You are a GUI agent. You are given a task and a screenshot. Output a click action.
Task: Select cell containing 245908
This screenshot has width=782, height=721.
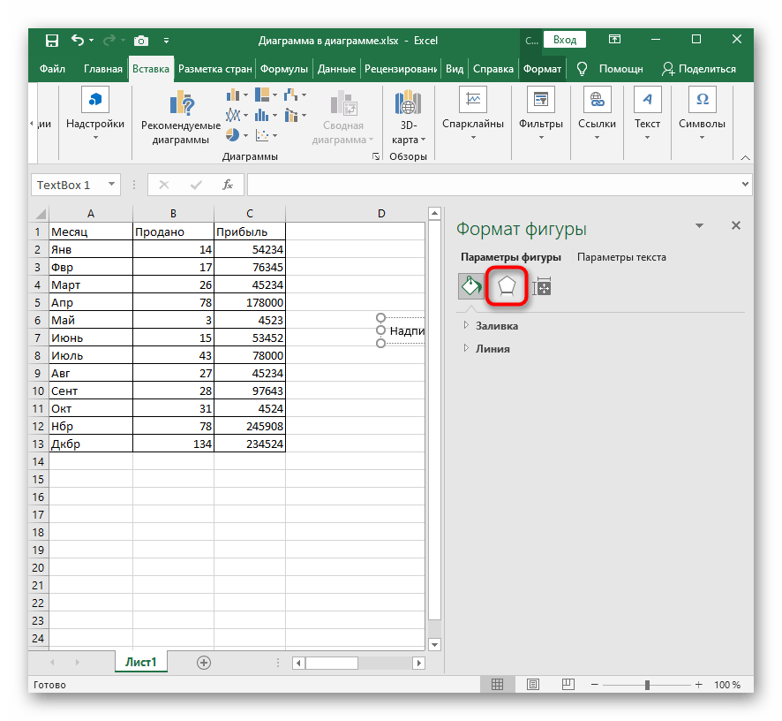[x=250, y=426]
